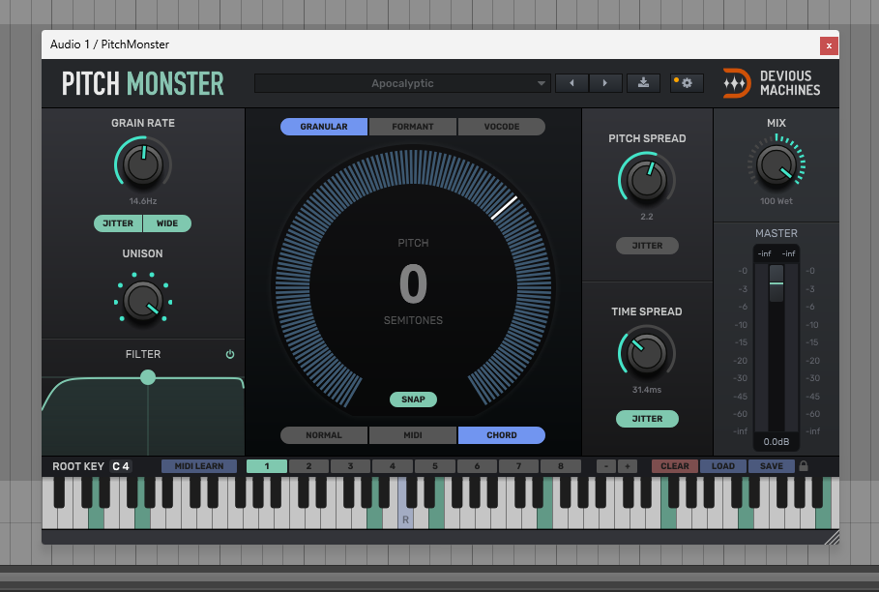Select NORMAL pitch mode

click(x=324, y=435)
